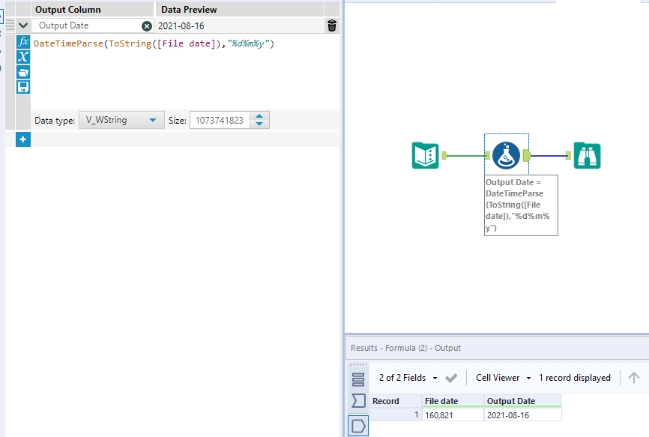Screen dimensions: 649x437
Task: Increase the Size value with the stepper arrow
Action: click(x=258, y=116)
